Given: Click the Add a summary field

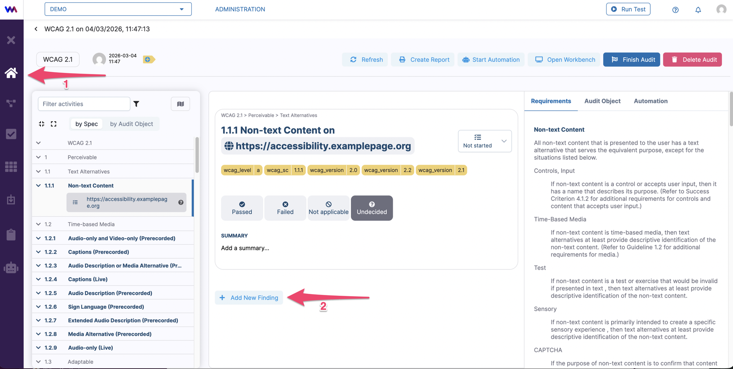Looking at the screenshot, I should tap(245, 248).
